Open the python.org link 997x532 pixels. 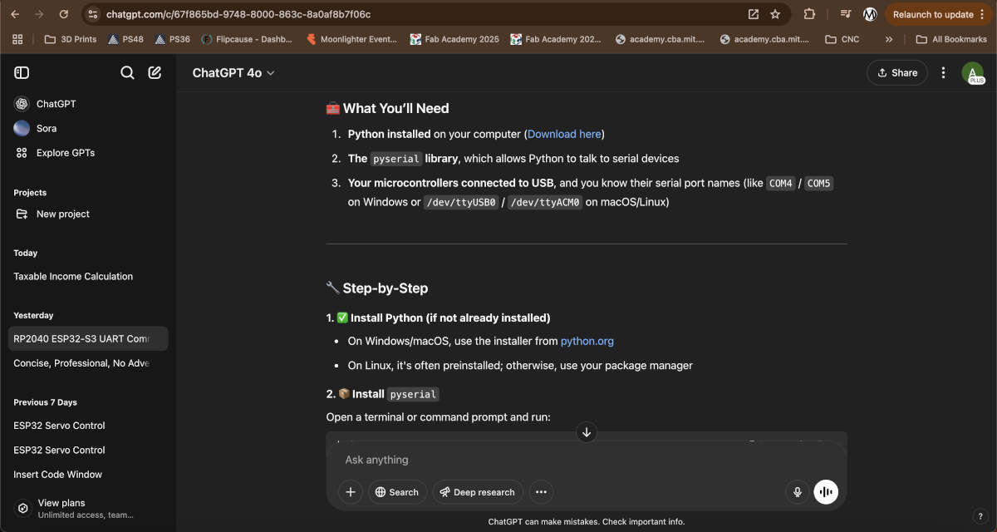pos(587,341)
